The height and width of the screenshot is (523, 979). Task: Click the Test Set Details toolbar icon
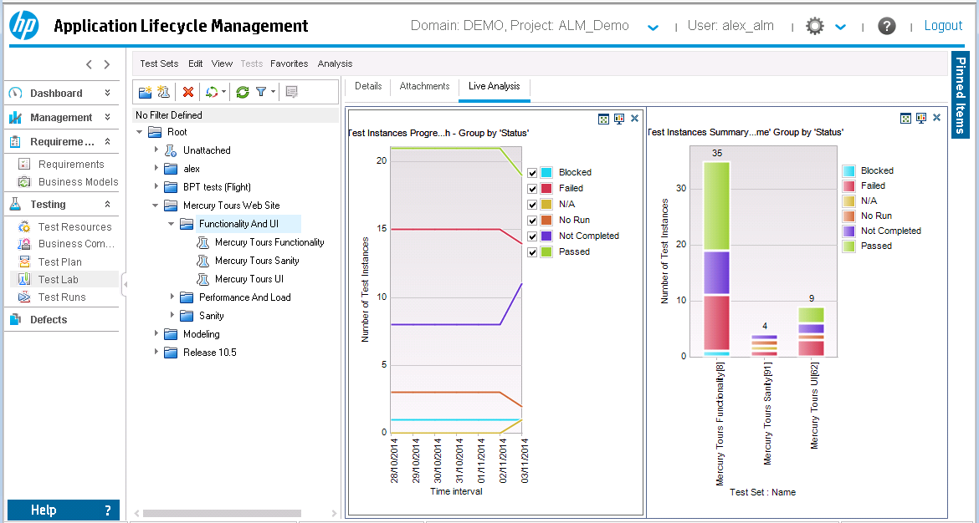pyautogui.click(x=291, y=92)
